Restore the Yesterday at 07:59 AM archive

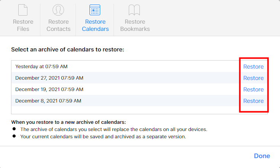(253, 67)
